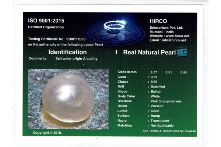Click the Chaws value 9.66
The width and height of the screenshot is (221, 147).
[154, 82]
